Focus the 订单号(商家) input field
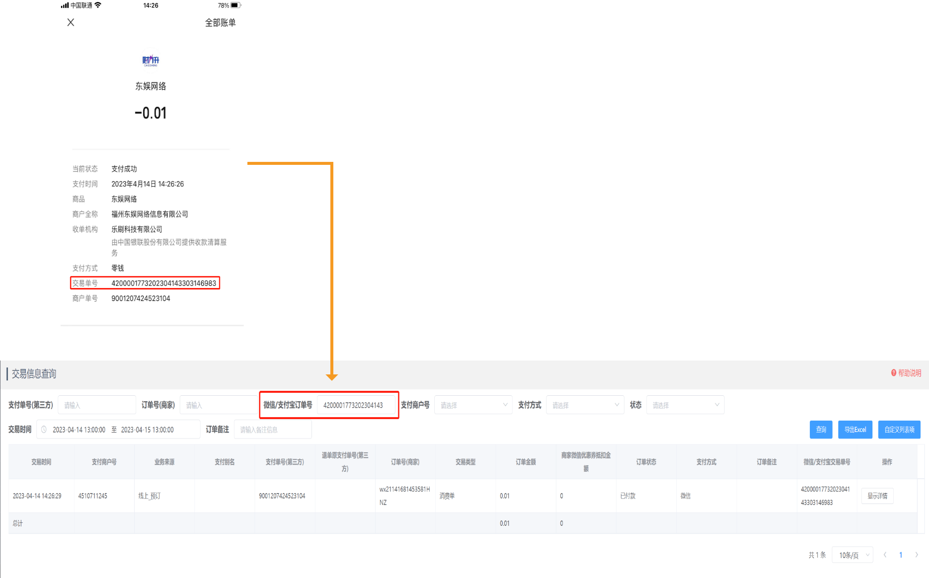This screenshot has height=578, width=929. click(x=219, y=405)
